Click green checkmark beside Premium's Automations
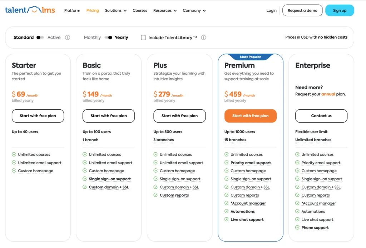The image size is (366, 248). pos(227,211)
